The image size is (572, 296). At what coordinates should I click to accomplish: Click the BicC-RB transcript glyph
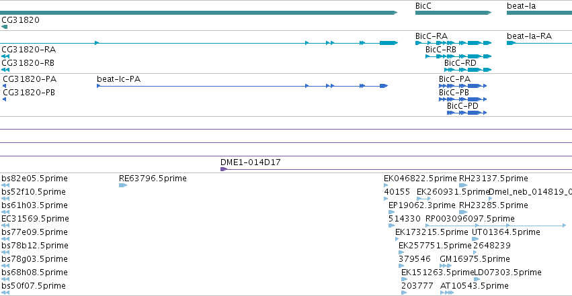coord(458,56)
